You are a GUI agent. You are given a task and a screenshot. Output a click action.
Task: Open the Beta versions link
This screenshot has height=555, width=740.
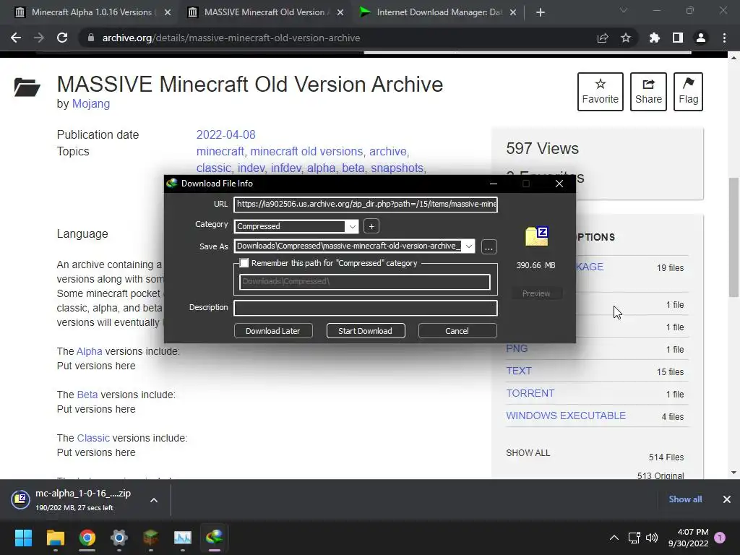(87, 395)
